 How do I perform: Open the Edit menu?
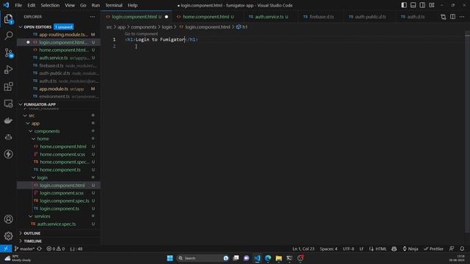pyautogui.click(x=31, y=5)
